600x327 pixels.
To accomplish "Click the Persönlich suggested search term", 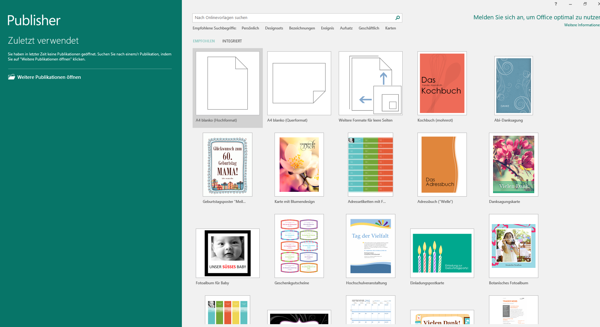I will point(250,28).
